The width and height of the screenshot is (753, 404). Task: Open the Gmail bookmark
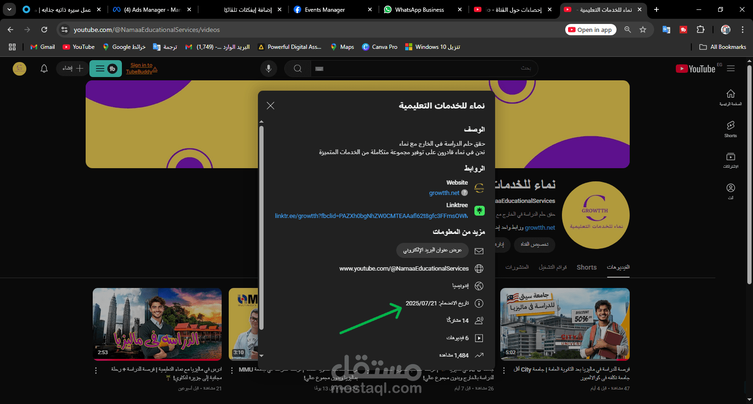tap(43, 47)
